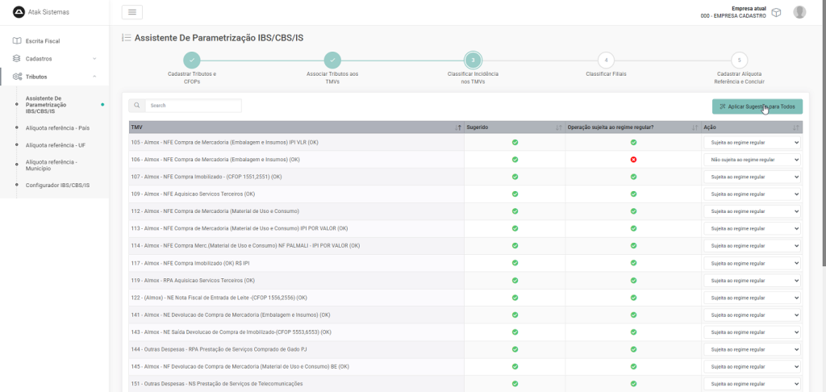Viewport: 826px width, 392px height.
Task: Select step 4 Classificar Filiais
Action: point(606,60)
